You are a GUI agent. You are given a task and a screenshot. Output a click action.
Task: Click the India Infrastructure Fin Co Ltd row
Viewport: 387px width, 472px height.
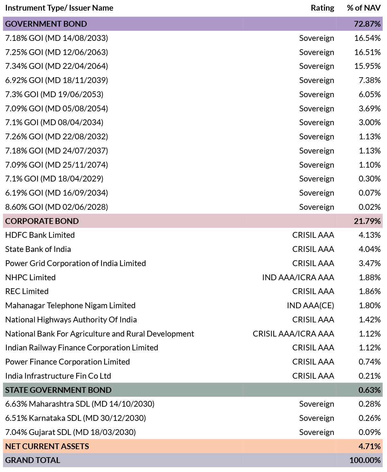pyautogui.click(x=193, y=376)
